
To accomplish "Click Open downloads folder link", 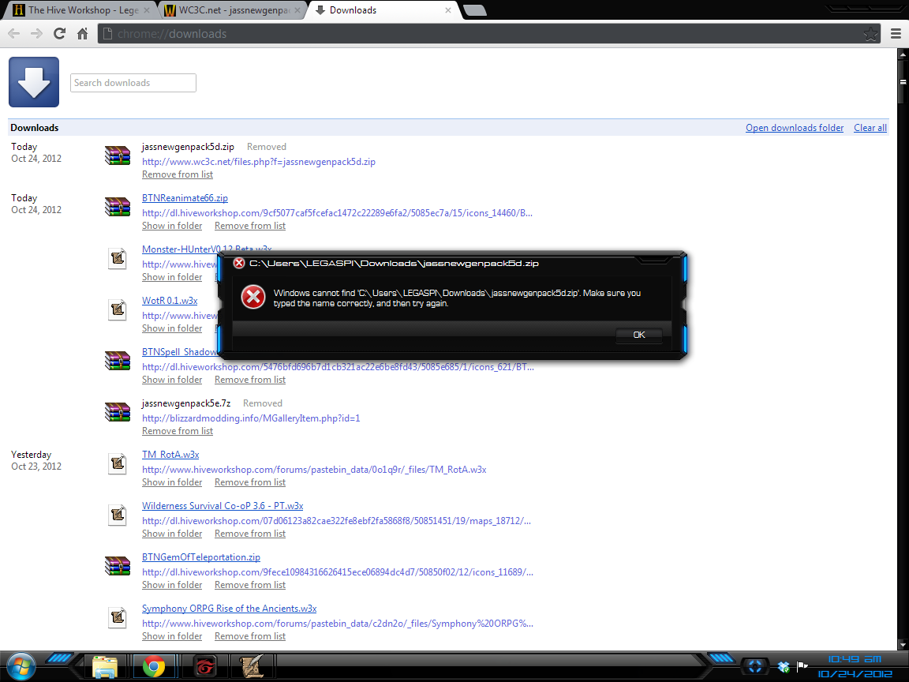I will [795, 128].
